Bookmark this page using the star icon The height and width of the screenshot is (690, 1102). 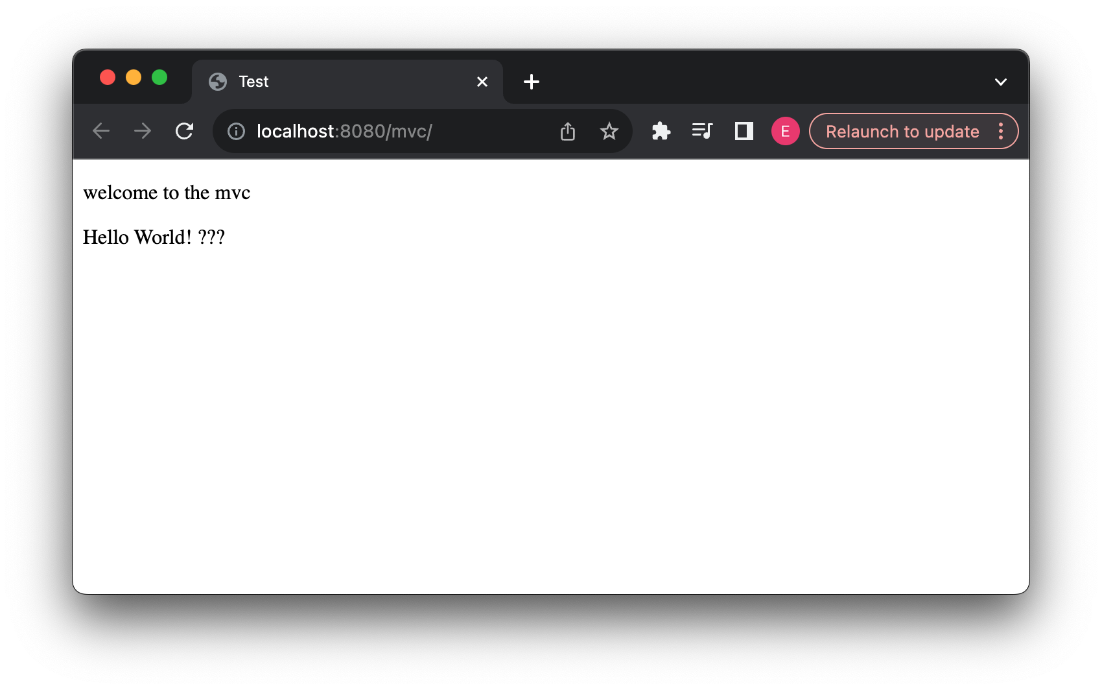[x=609, y=131]
